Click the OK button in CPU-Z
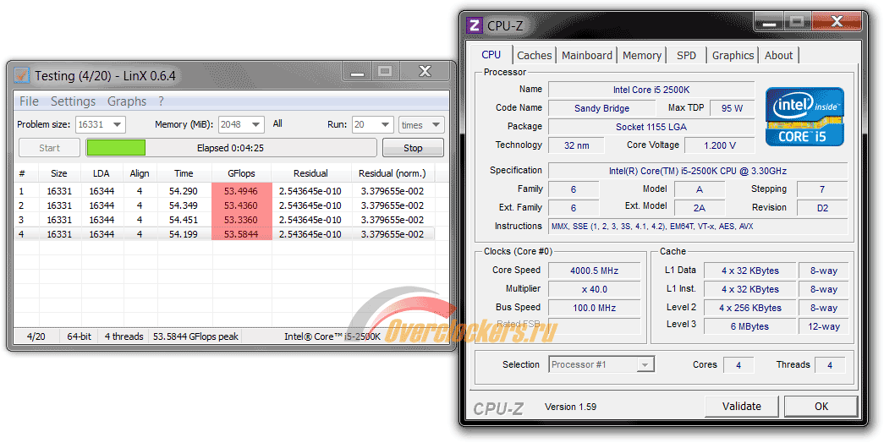This screenshot has height=443, width=884. [x=821, y=407]
